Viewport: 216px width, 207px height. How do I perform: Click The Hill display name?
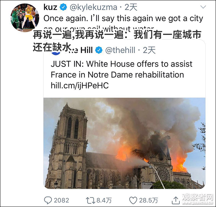pyautogui.click(x=79, y=50)
